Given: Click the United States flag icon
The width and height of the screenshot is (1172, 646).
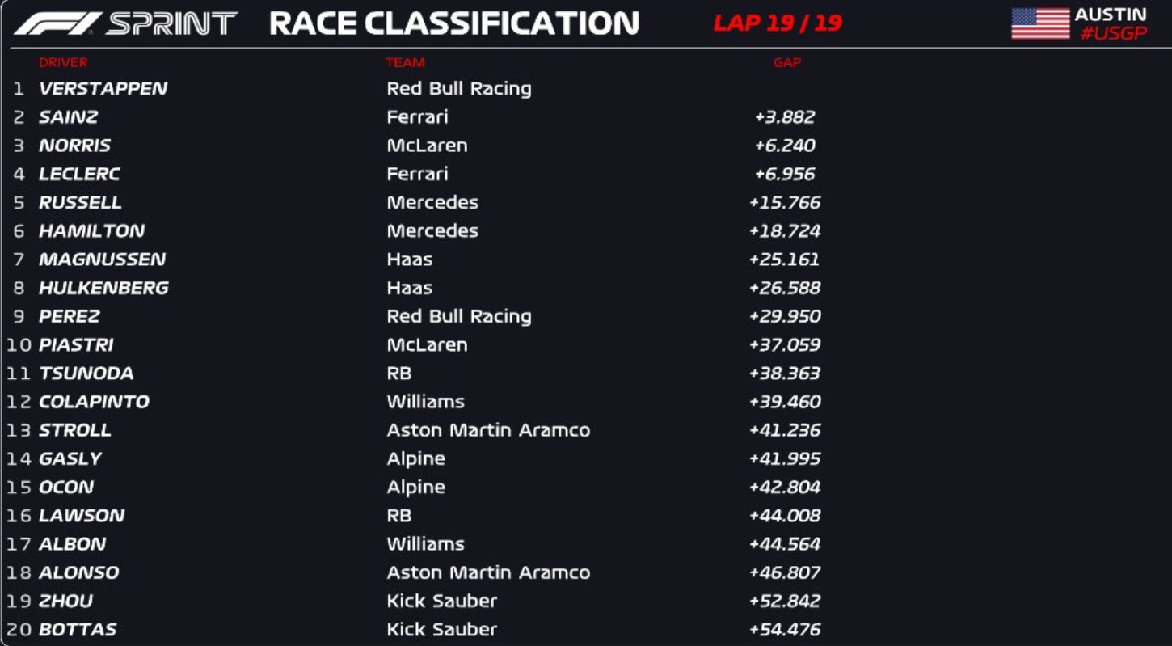Looking at the screenshot, I should (1040, 23).
